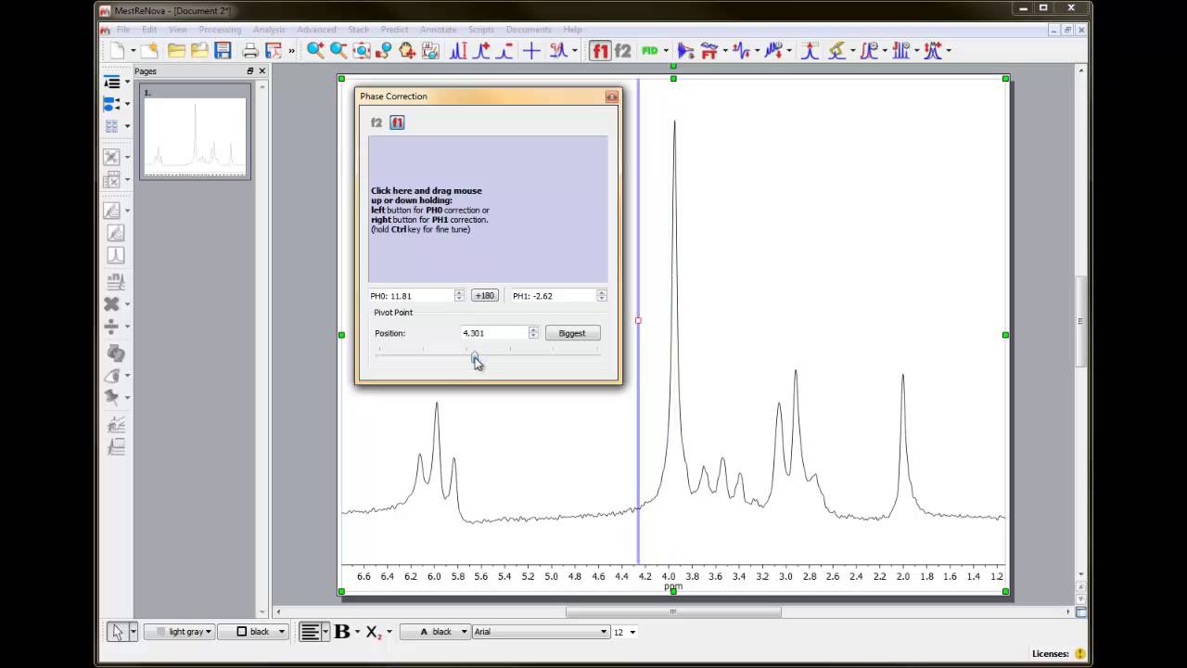
Task: Toggle Bold text formatting
Action: click(341, 632)
